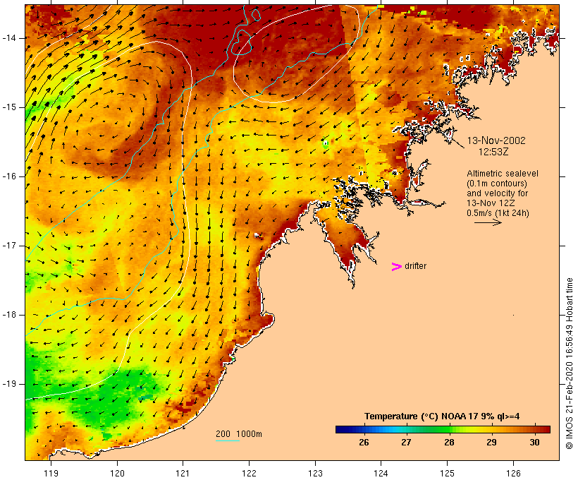Image resolution: width=578 pixels, height=480 pixels.
Task: Click the 'Altimetric sealevel' caption text
Action: coord(503,174)
